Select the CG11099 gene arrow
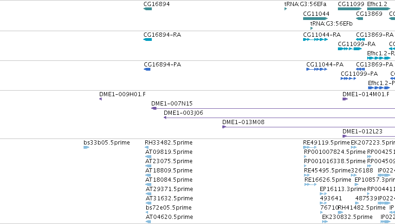The height and width of the screenshot is (224, 395). pyautogui.click(x=350, y=9)
